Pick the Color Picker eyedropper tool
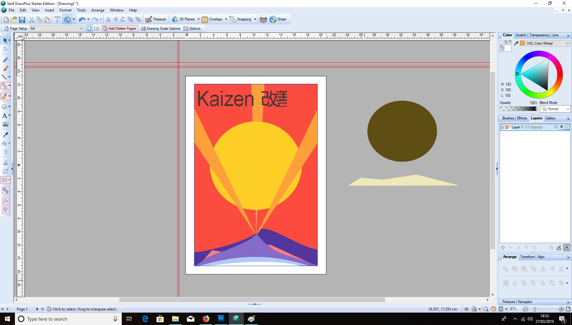This screenshot has height=325, width=572. pos(5,135)
